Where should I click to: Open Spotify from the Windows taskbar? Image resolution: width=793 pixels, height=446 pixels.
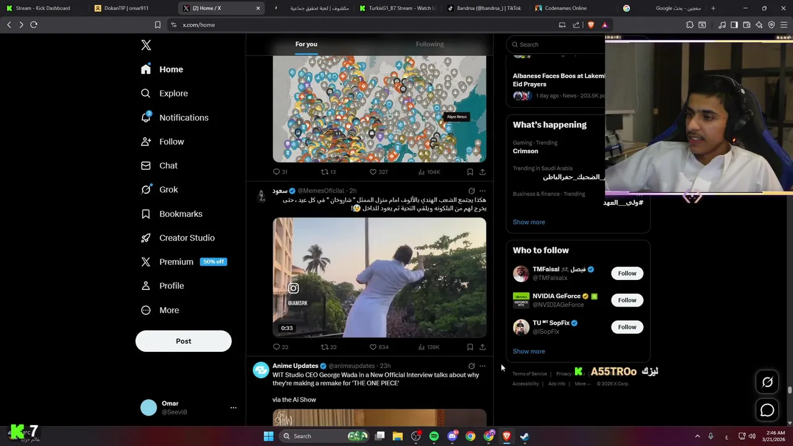(434, 436)
